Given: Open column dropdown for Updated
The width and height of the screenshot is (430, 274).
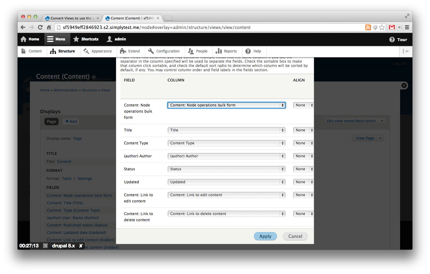Looking at the screenshot, I should coord(226,182).
